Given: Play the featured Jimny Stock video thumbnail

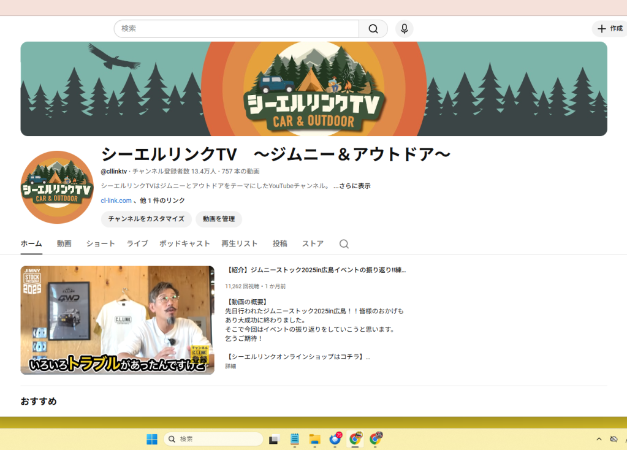Looking at the screenshot, I should [x=117, y=320].
